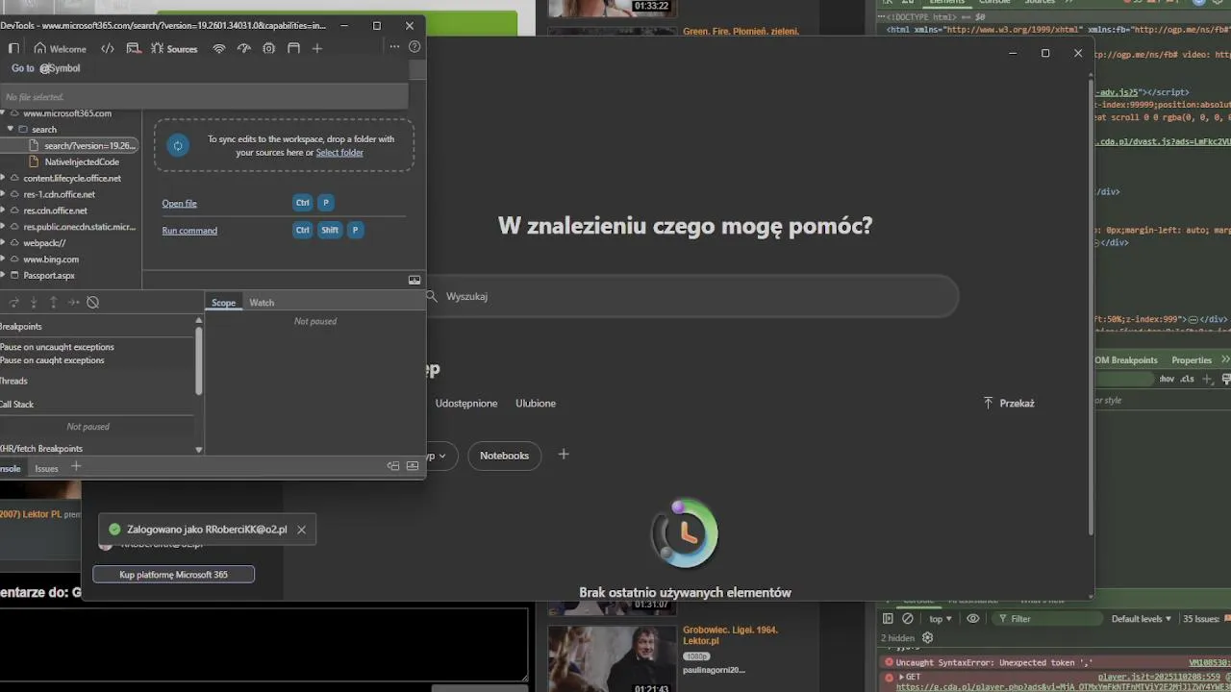
Task: Open the Default levels dropdown
Action: (x=1142, y=619)
